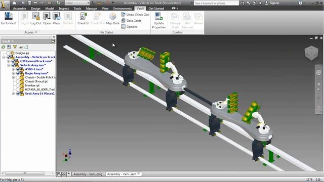Toggle checkmark for Assembly - Vehicle on Track
The width and height of the screenshot is (324, 182).
pos(8,57)
